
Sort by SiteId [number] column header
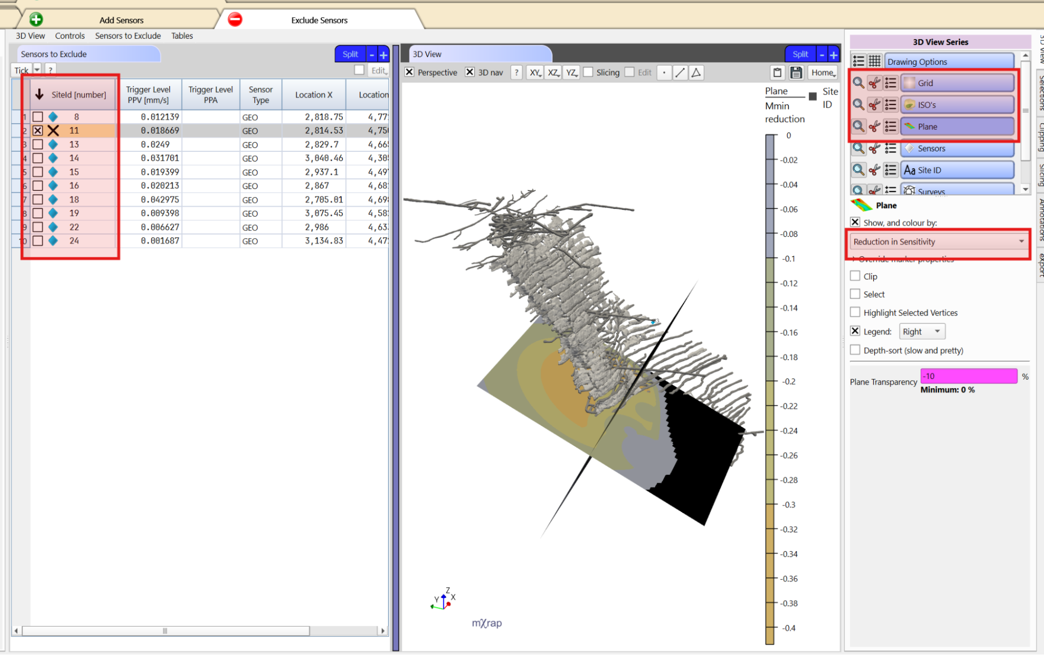[x=73, y=94]
